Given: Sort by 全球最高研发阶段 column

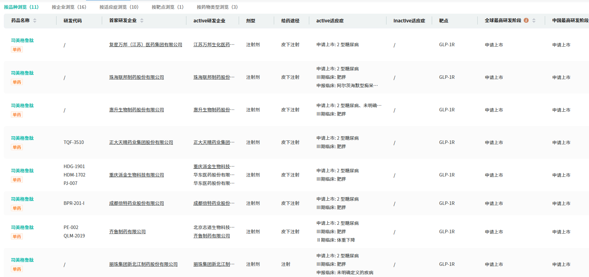Looking at the screenshot, I should 534,21.
